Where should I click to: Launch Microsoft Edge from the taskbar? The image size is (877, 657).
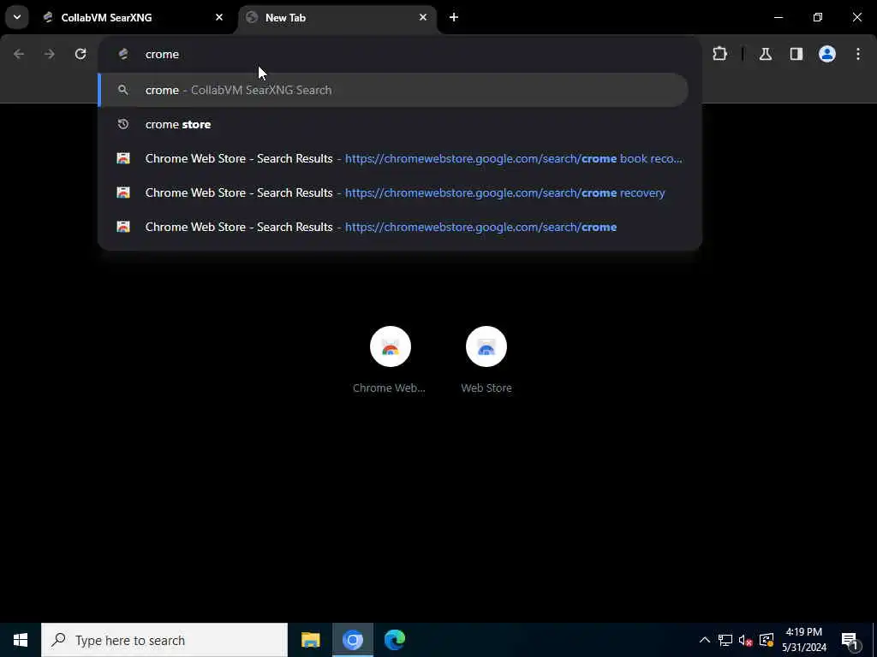point(395,640)
